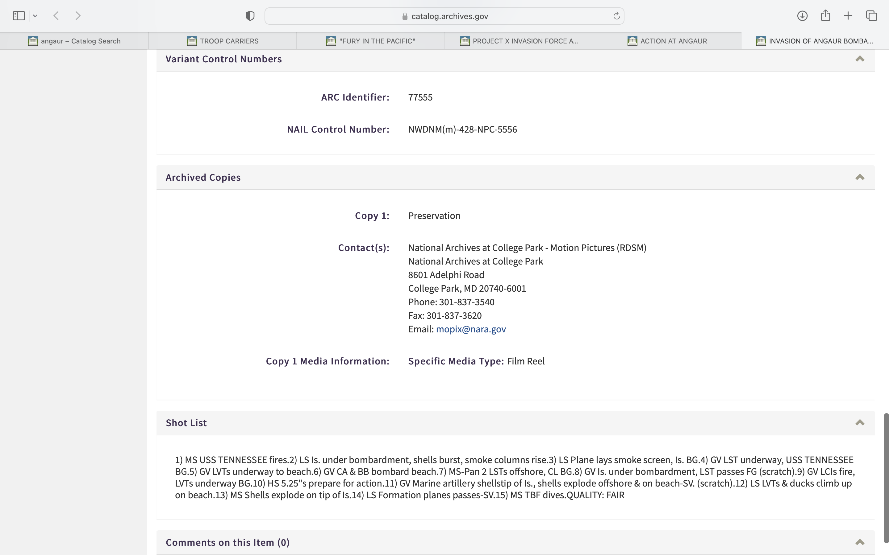Open the Share button
889x555 pixels.
pyautogui.click(x=825, y=16)
